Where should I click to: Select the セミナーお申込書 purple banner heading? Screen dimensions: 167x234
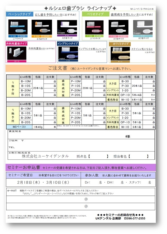24,167
